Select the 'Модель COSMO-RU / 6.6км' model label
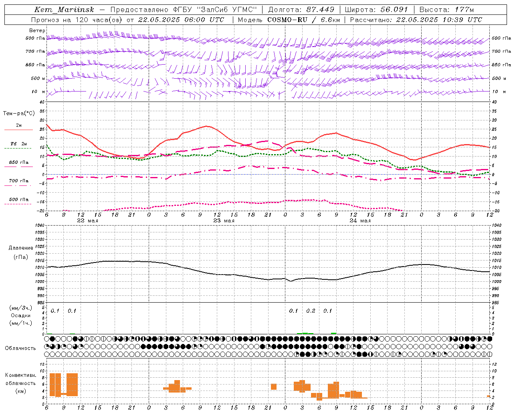The image size is (513, 411). (289, 20)
